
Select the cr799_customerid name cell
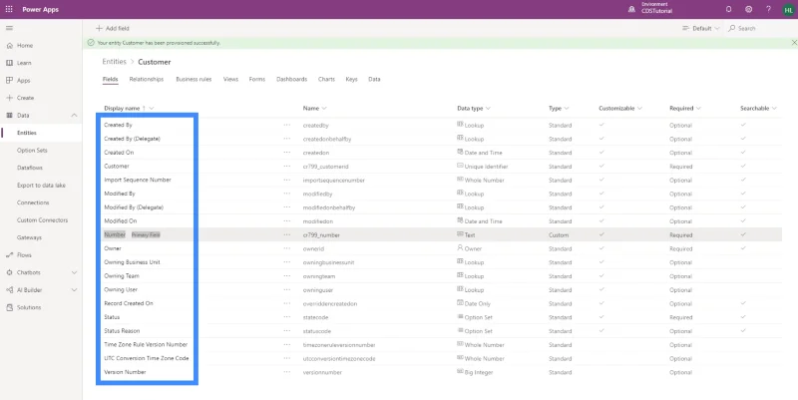(x=326, y=167)
